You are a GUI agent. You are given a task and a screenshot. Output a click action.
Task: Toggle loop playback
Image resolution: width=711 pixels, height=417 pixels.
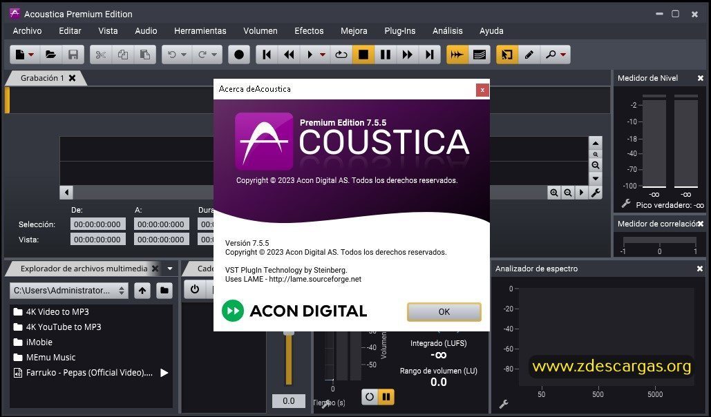(x=341, y=55)
